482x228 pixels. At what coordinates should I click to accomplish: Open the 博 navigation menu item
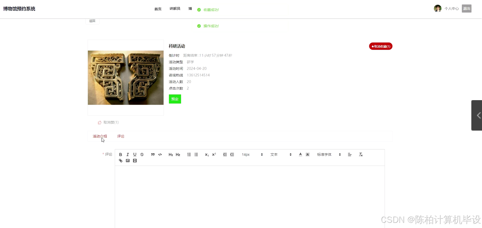(190, 9)
